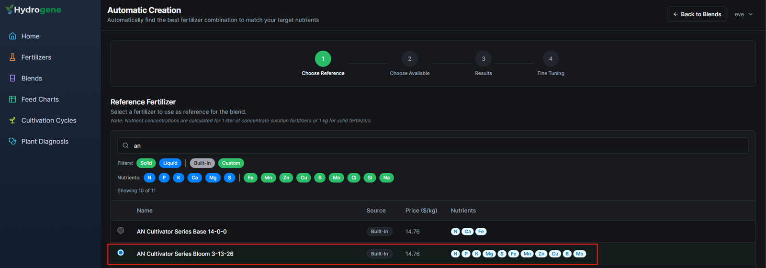The height and width of the screenshot is (268, 766).
Task: Select AN Cultivator Series Base 14-0-0 radio
Action: (x=121, y=230)
